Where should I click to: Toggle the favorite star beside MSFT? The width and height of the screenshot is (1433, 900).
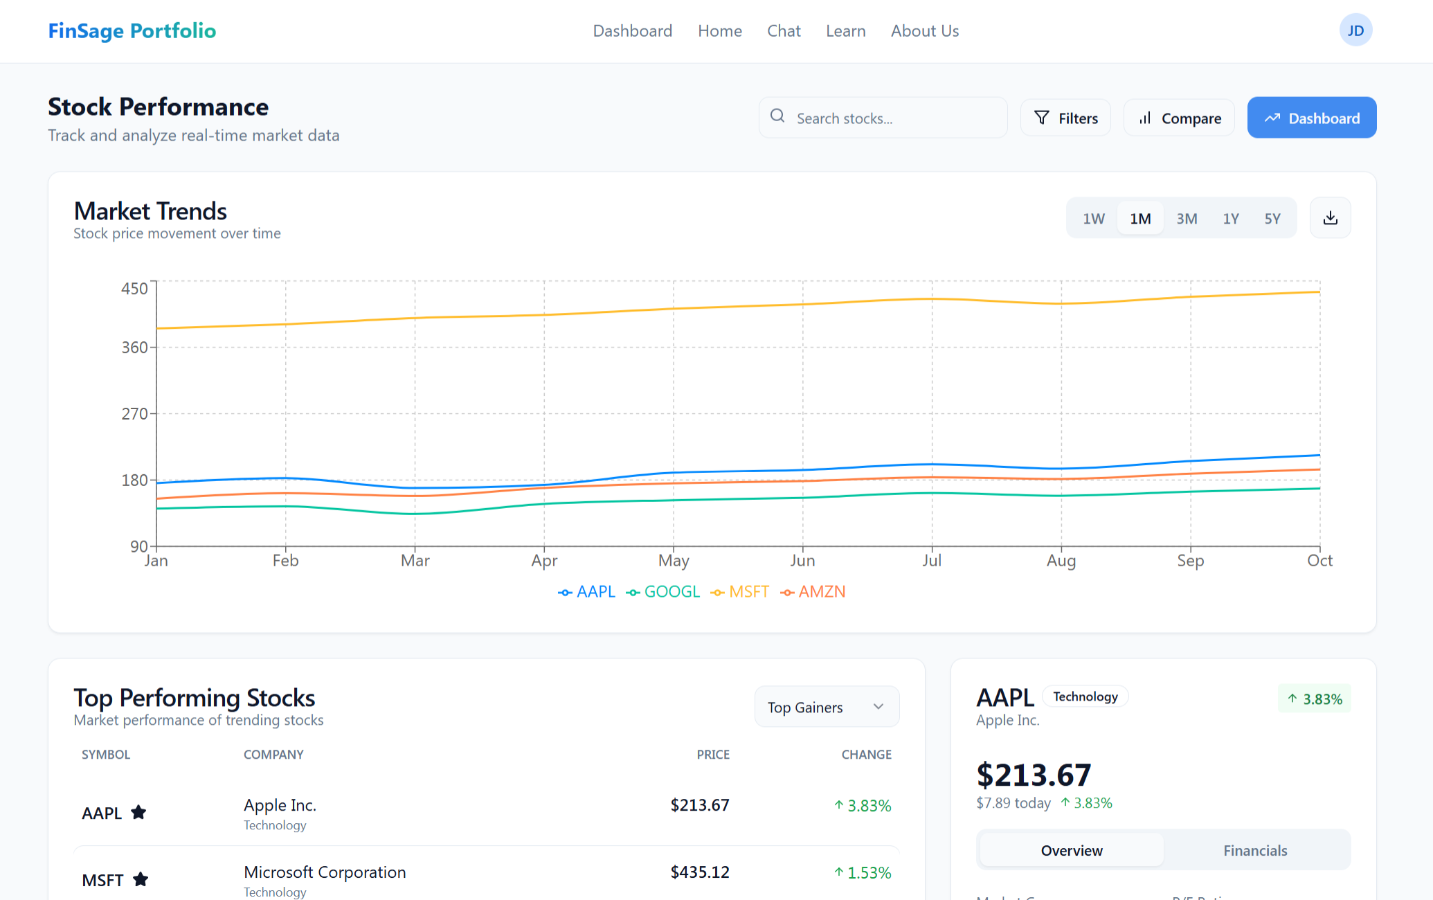click(x=141, y=879)
